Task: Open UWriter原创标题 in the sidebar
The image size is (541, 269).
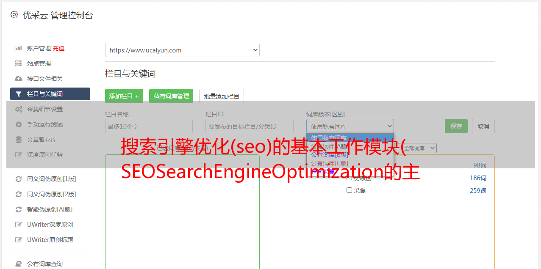Action: click(50, 240)
